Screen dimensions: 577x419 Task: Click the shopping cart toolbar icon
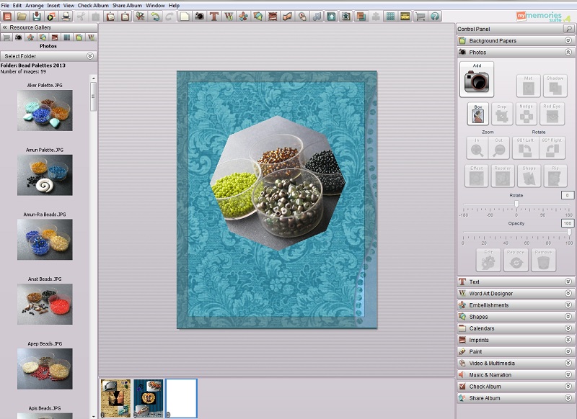[420, 16]
